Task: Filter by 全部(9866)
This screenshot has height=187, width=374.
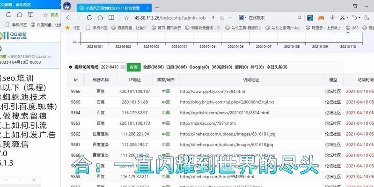Action: (x=154, y=67)
